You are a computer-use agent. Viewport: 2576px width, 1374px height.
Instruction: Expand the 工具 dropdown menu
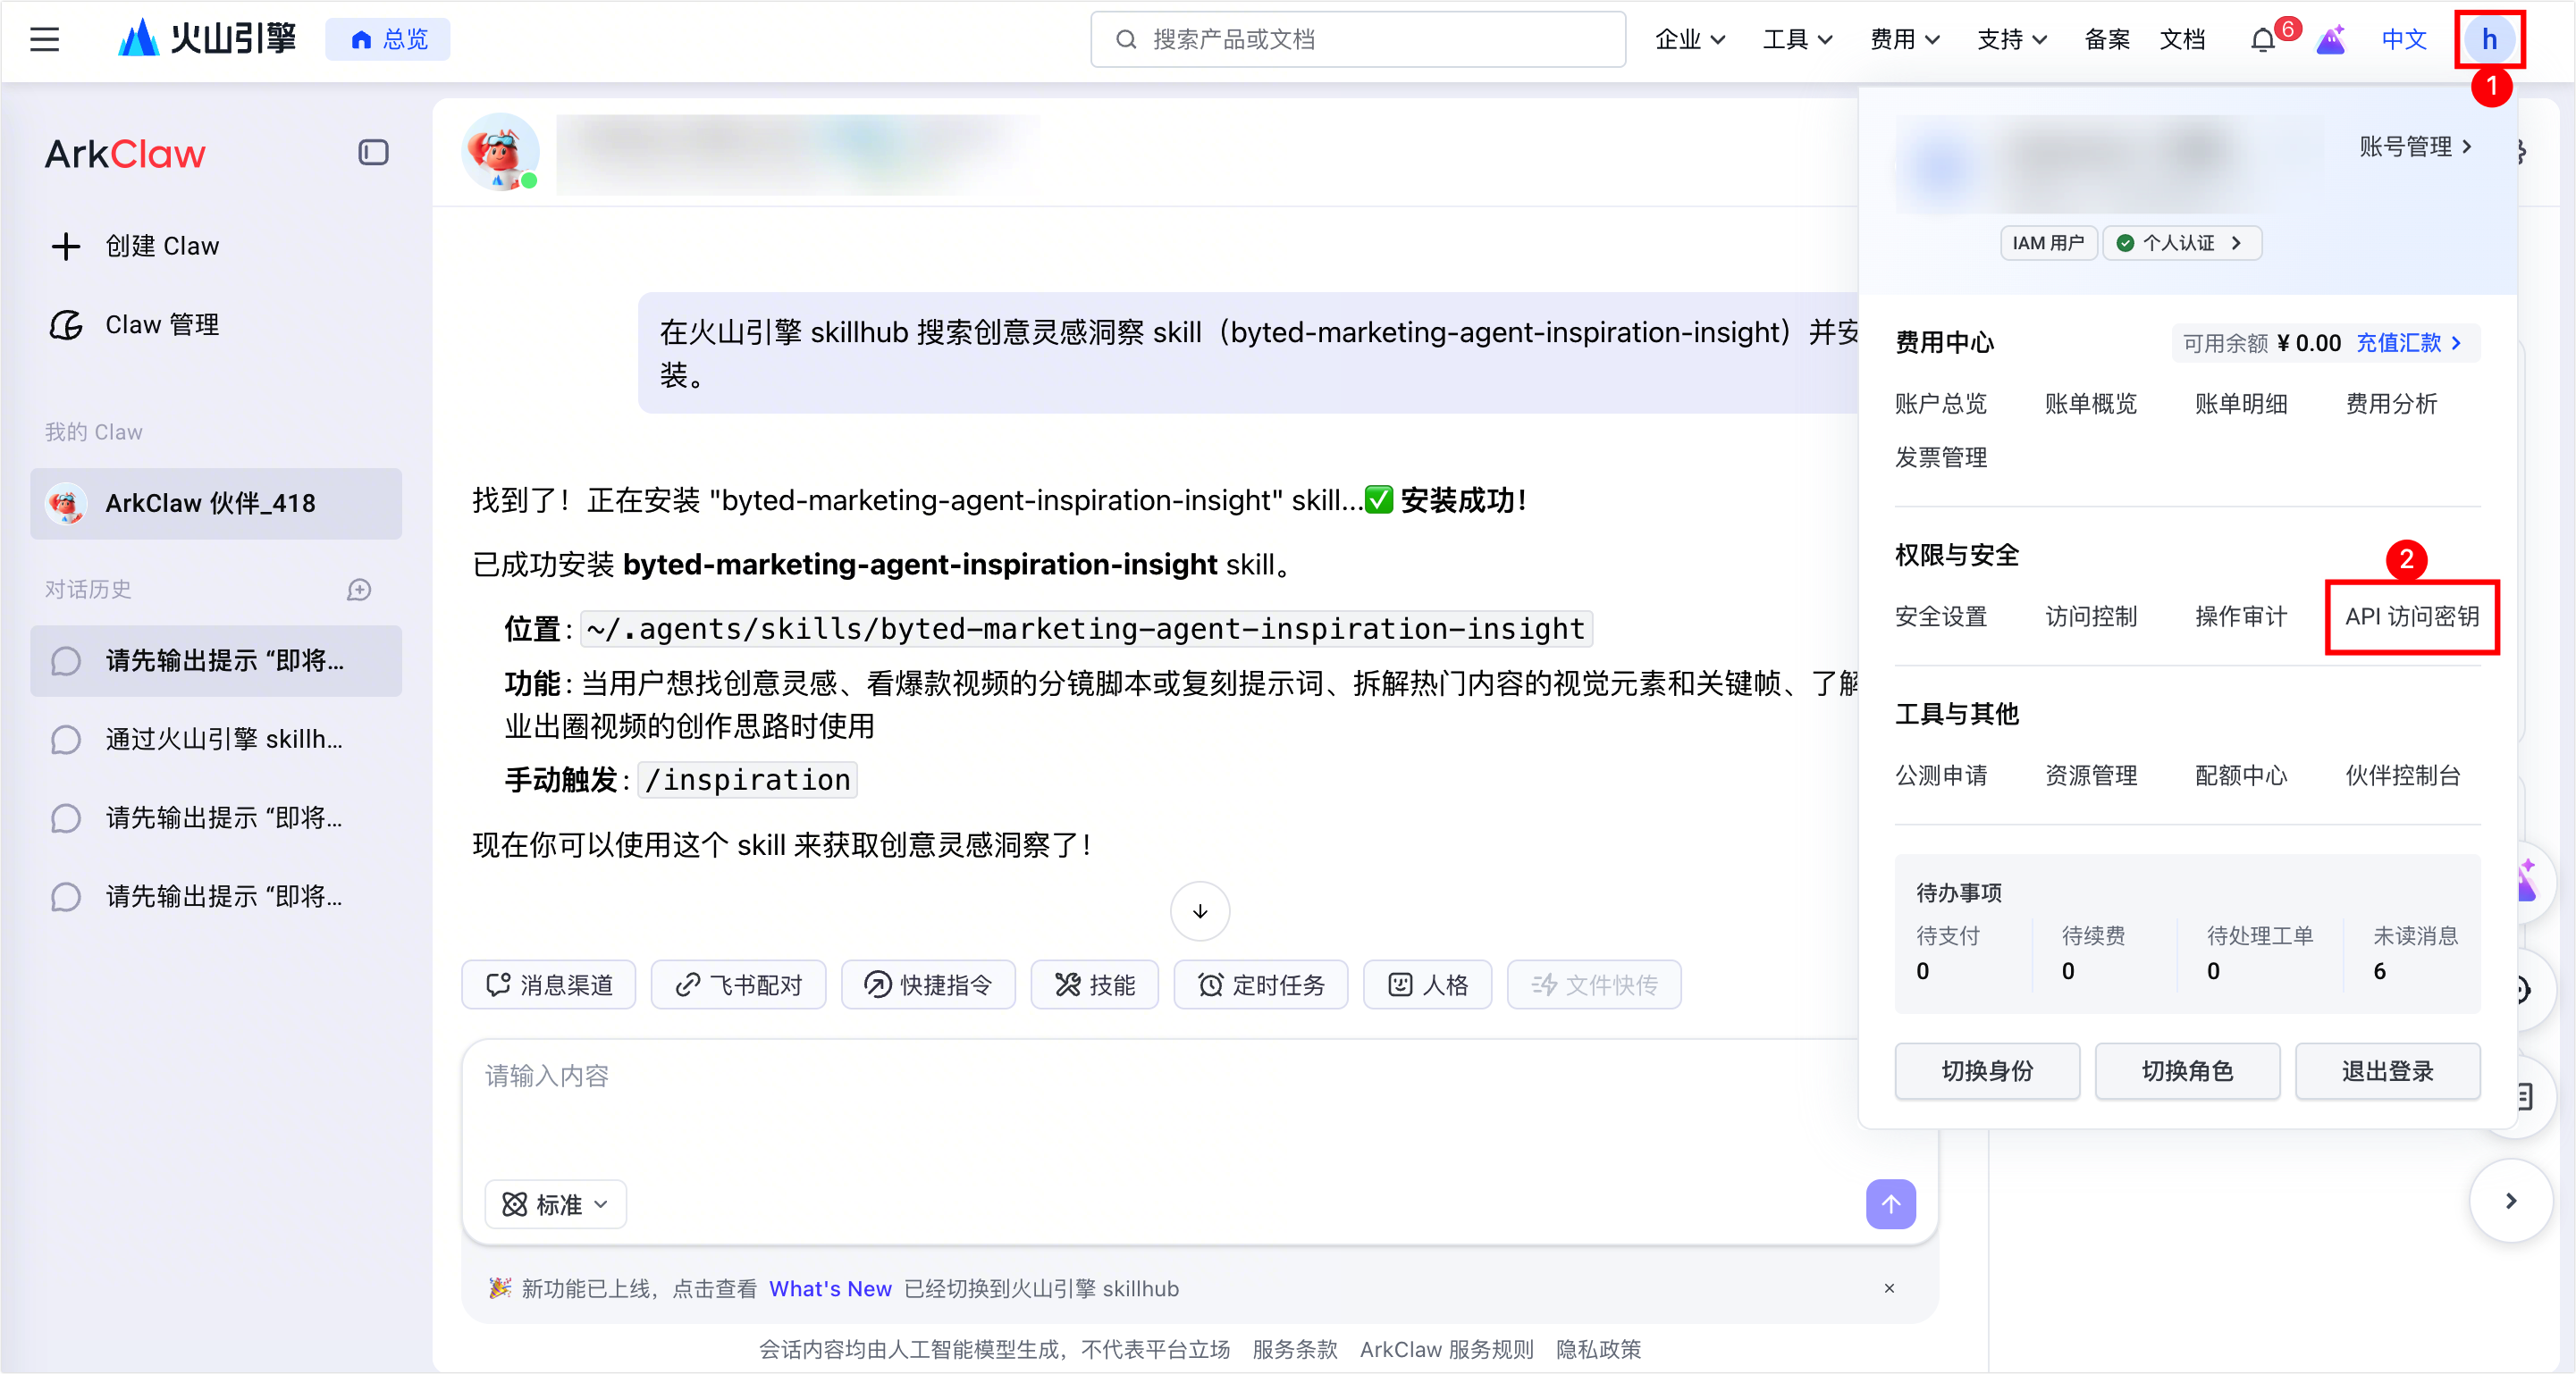coord(1798,40)
